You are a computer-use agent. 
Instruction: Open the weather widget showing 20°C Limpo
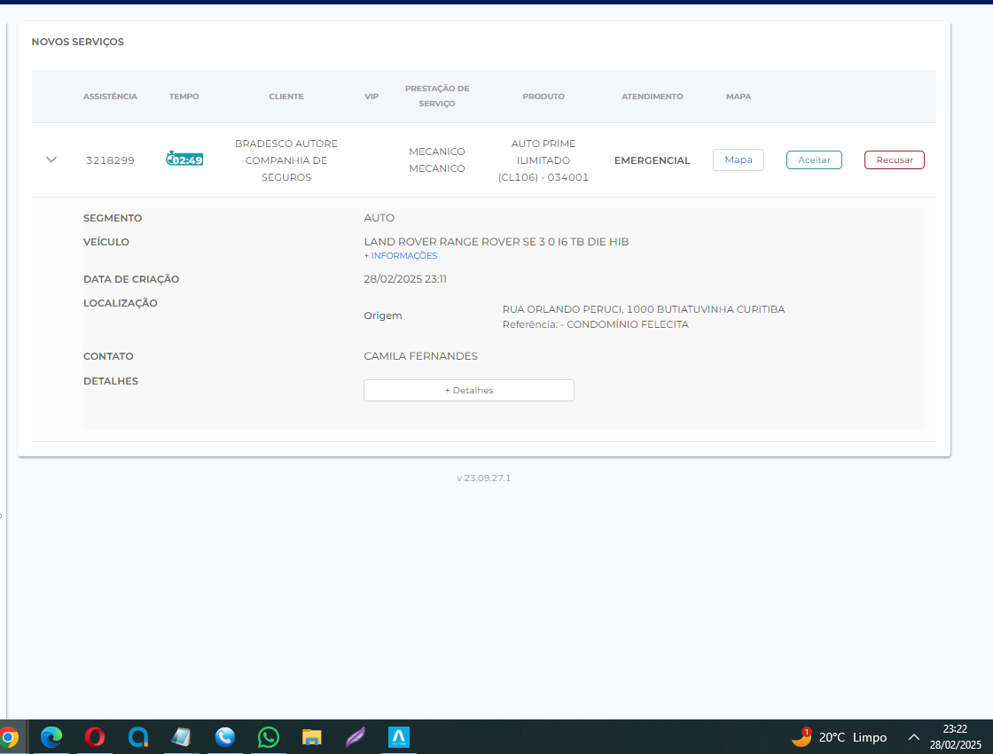839,737
